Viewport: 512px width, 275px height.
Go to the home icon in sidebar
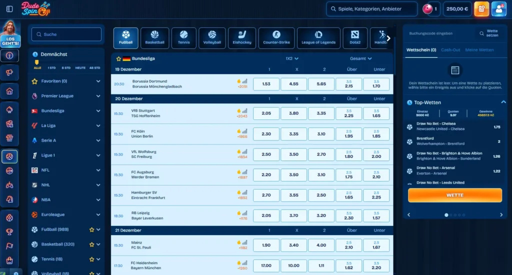coord(9,91)
